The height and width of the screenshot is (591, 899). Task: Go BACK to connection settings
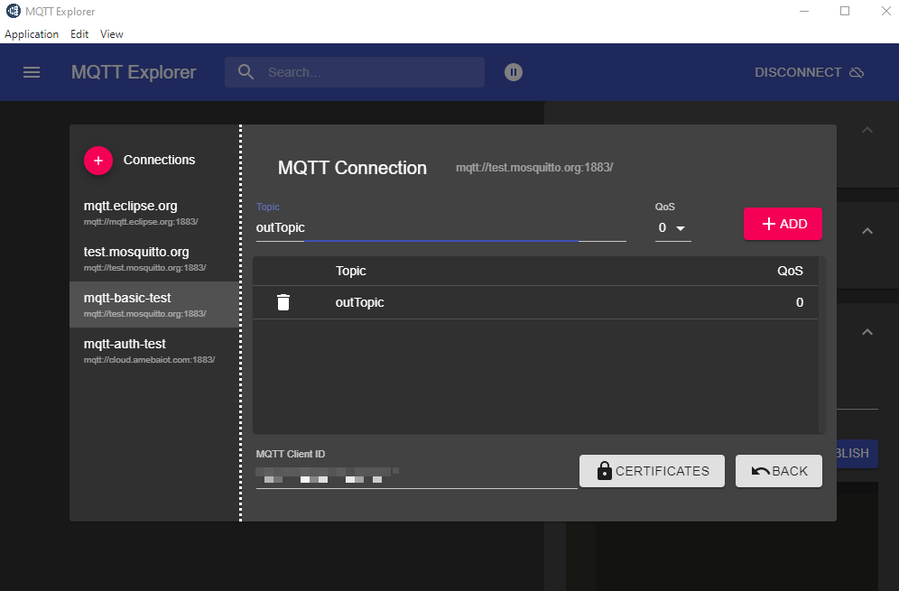click(x=778, y=471)
